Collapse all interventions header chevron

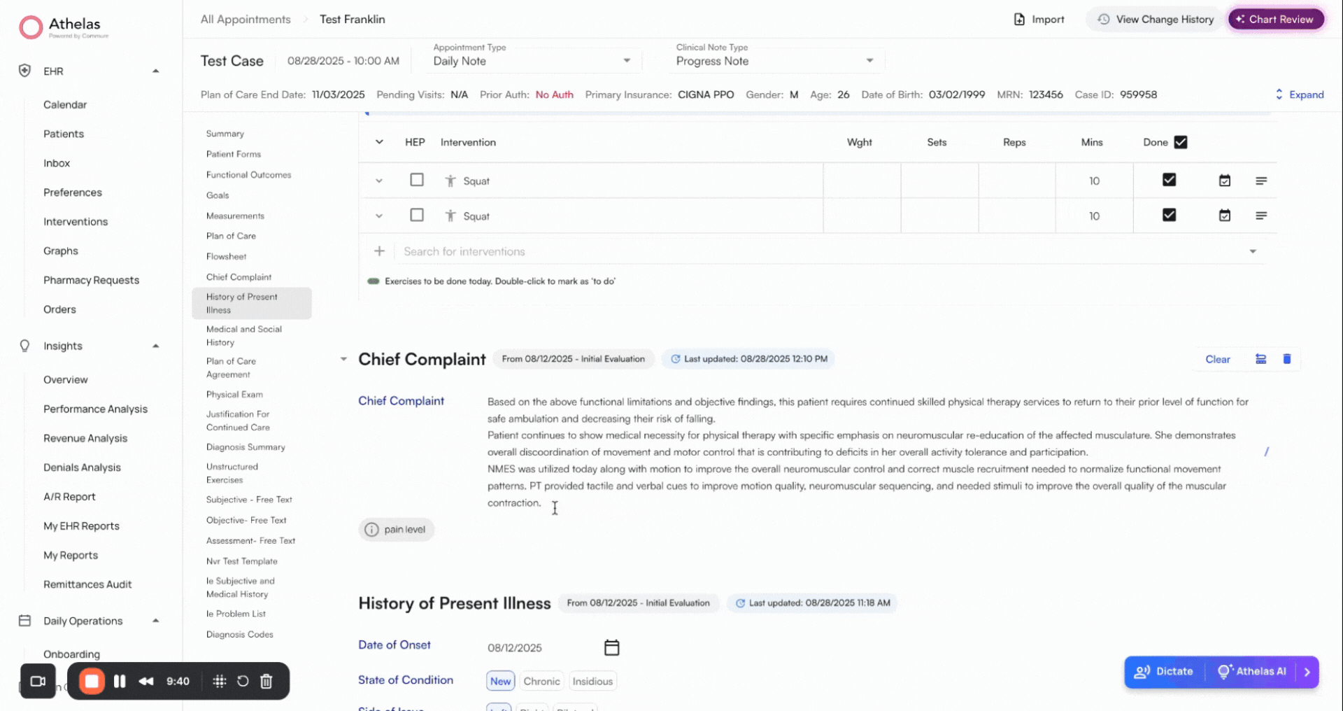[379, 142]
